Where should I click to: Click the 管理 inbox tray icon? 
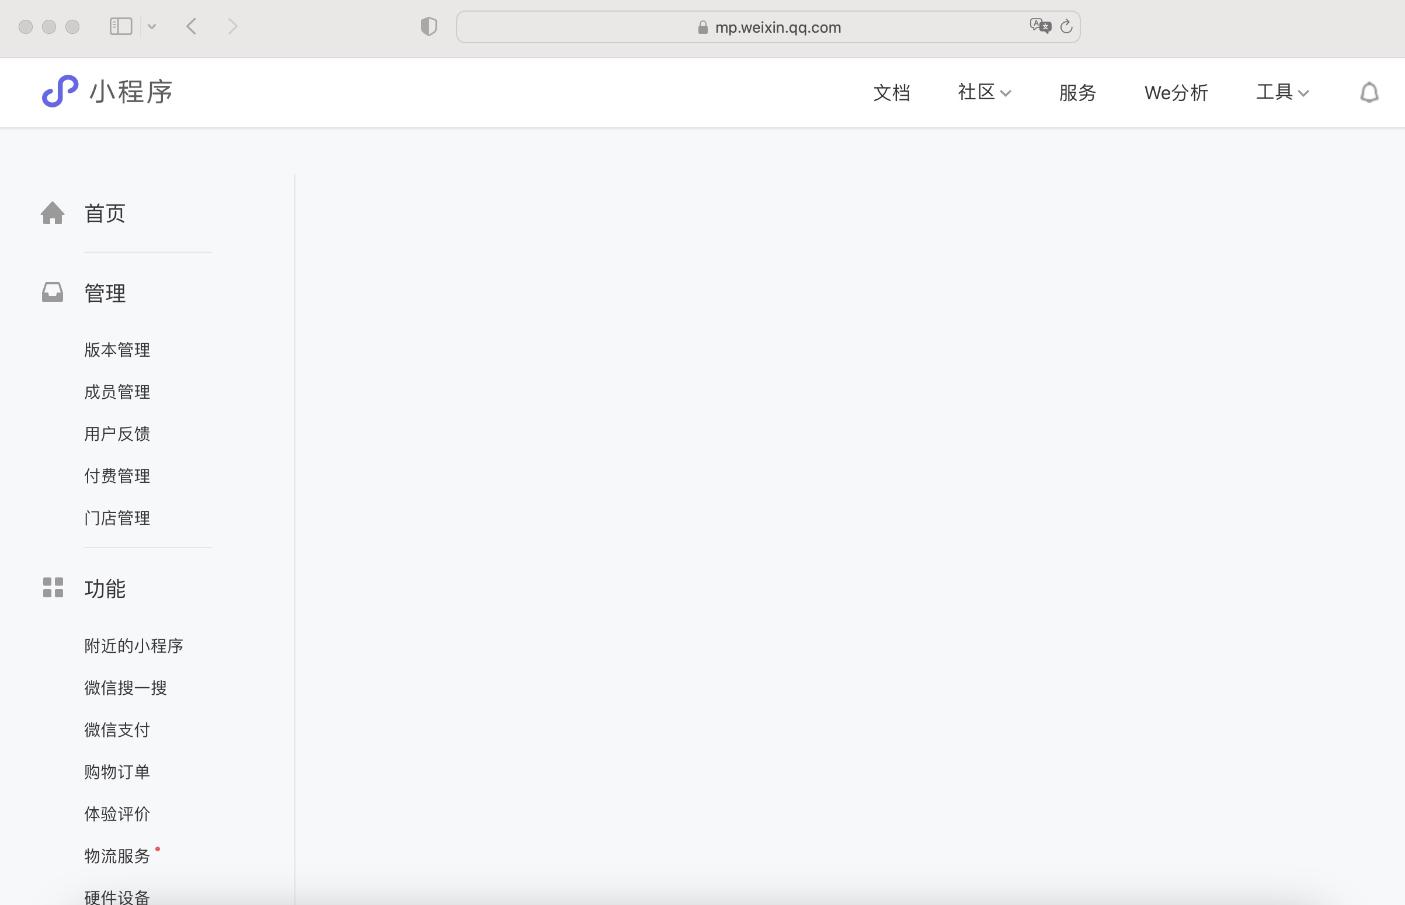(53, 292)
